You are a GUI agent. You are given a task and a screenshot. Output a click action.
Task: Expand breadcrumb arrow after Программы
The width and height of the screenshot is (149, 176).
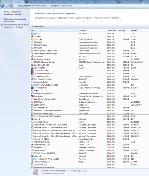[x=48, y=6]
